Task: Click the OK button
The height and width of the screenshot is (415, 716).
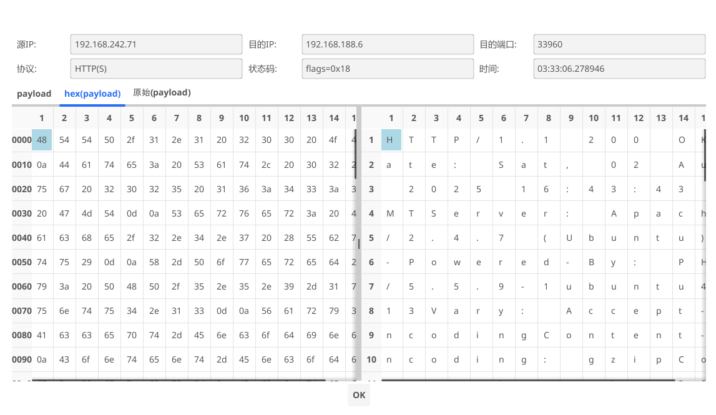Action: click(x=359, y=395)
